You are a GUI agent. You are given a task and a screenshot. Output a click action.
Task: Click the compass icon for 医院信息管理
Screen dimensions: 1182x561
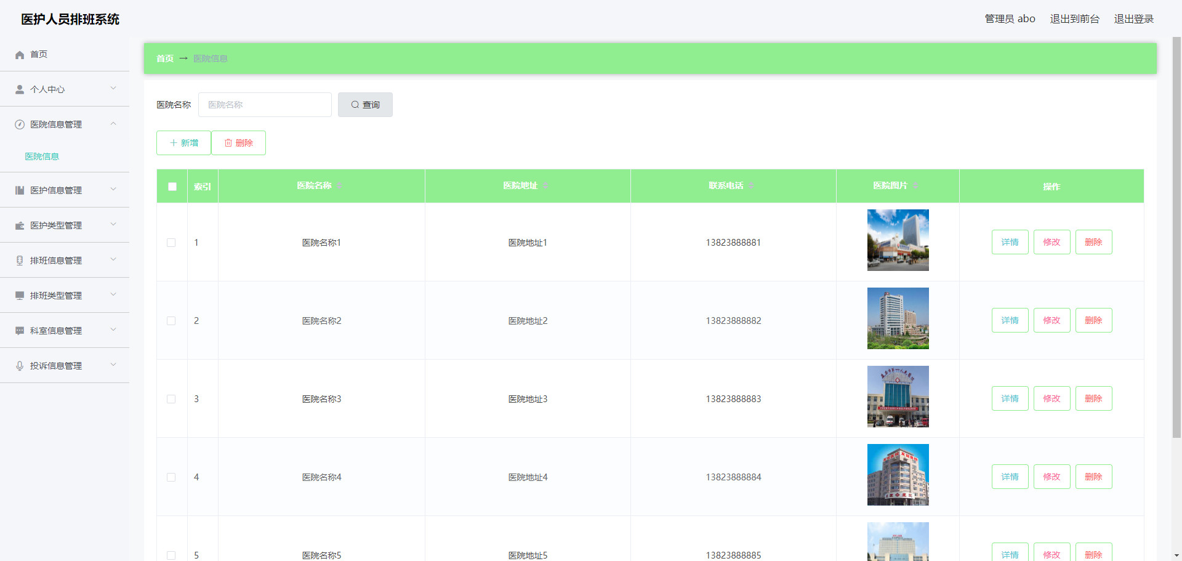pos(20,124)
